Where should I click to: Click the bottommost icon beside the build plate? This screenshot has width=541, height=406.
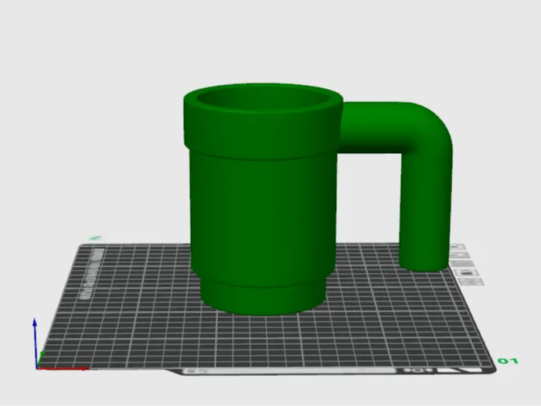click(471, 281)
